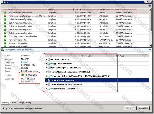Click status icon of Remove virtual machine a-Ocs2007r23 row
This screenshot has height=114, width=154.
tap(5, 43)
